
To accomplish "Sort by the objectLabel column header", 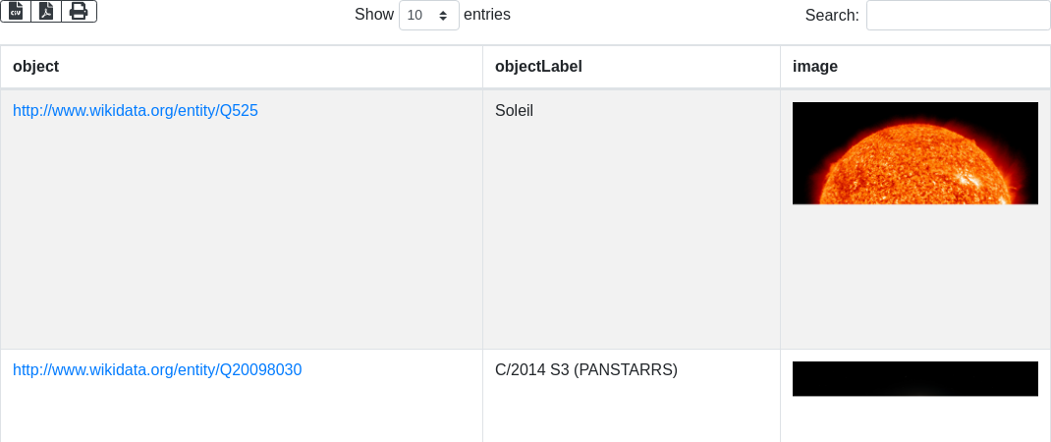I will 538,67.
